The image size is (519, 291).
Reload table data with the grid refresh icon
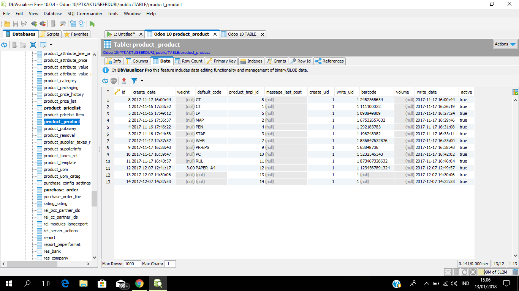click(x=105, y=81)
